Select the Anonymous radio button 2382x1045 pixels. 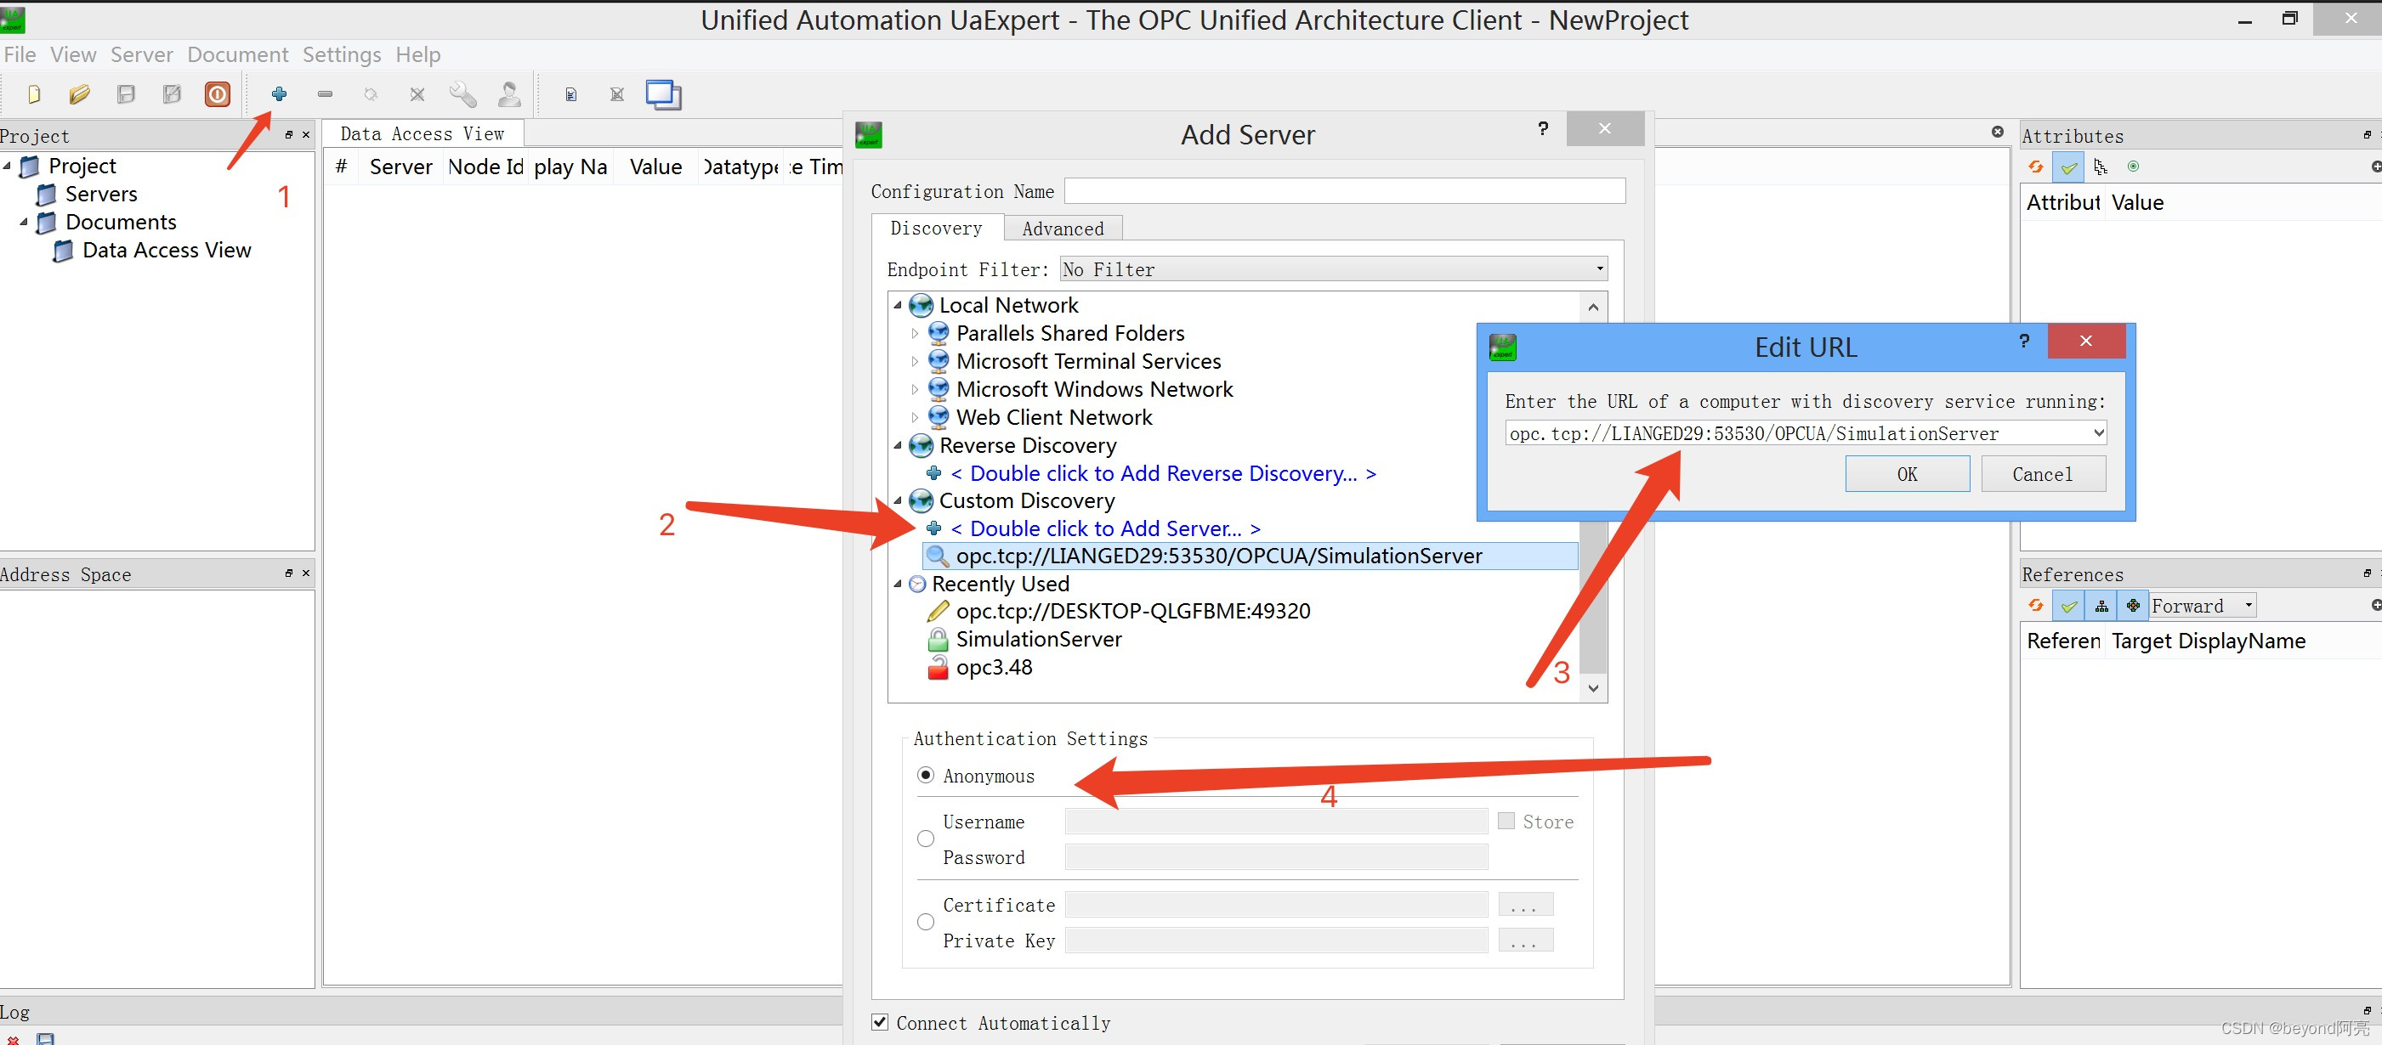point(926,775)
